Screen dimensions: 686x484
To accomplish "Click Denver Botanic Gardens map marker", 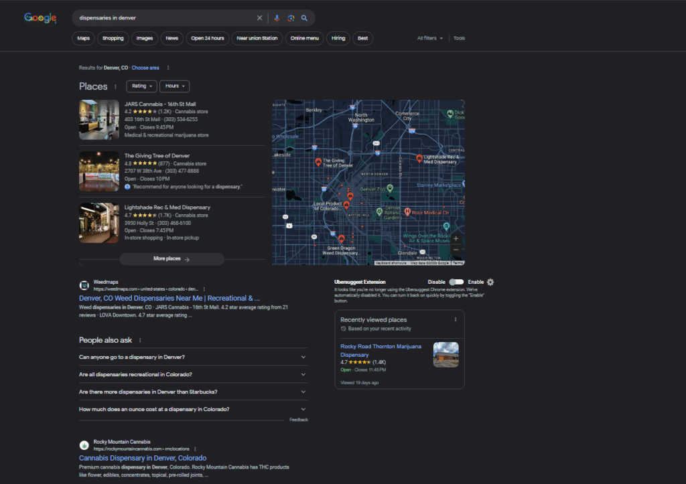I will (379, 212).
